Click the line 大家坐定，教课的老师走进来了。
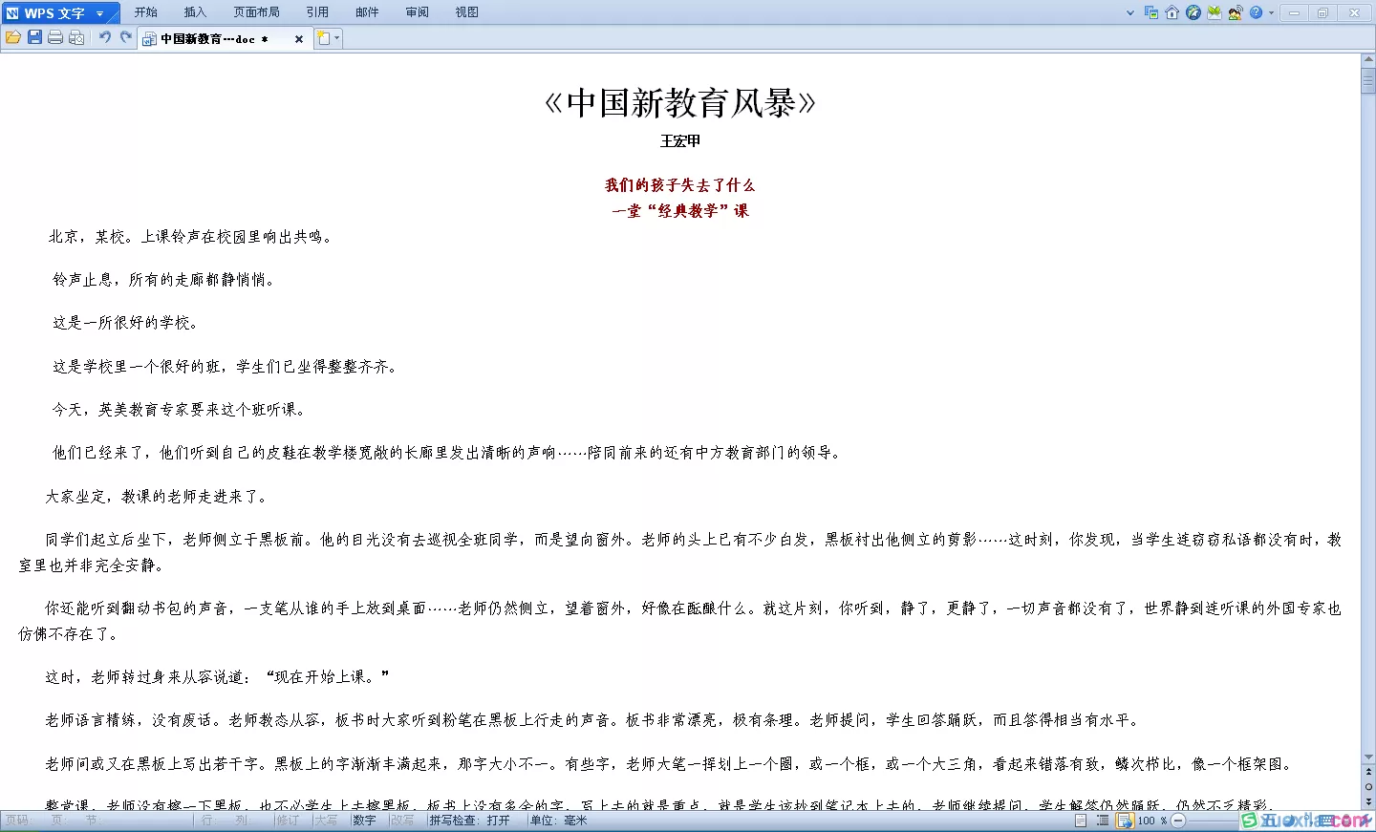Screen dimensions: 1376x832 pyautogui.click(x=159, y=497)
